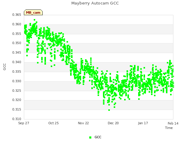Screen dimensions: 191x143
Task: Click the green GCC legend swatch
Action: 90,137
